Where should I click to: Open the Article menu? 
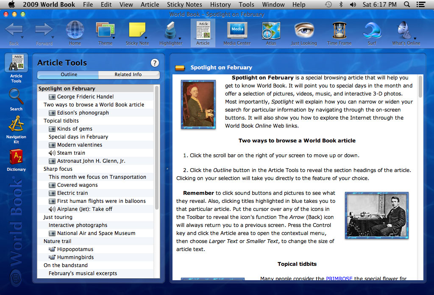coord(150,4)
